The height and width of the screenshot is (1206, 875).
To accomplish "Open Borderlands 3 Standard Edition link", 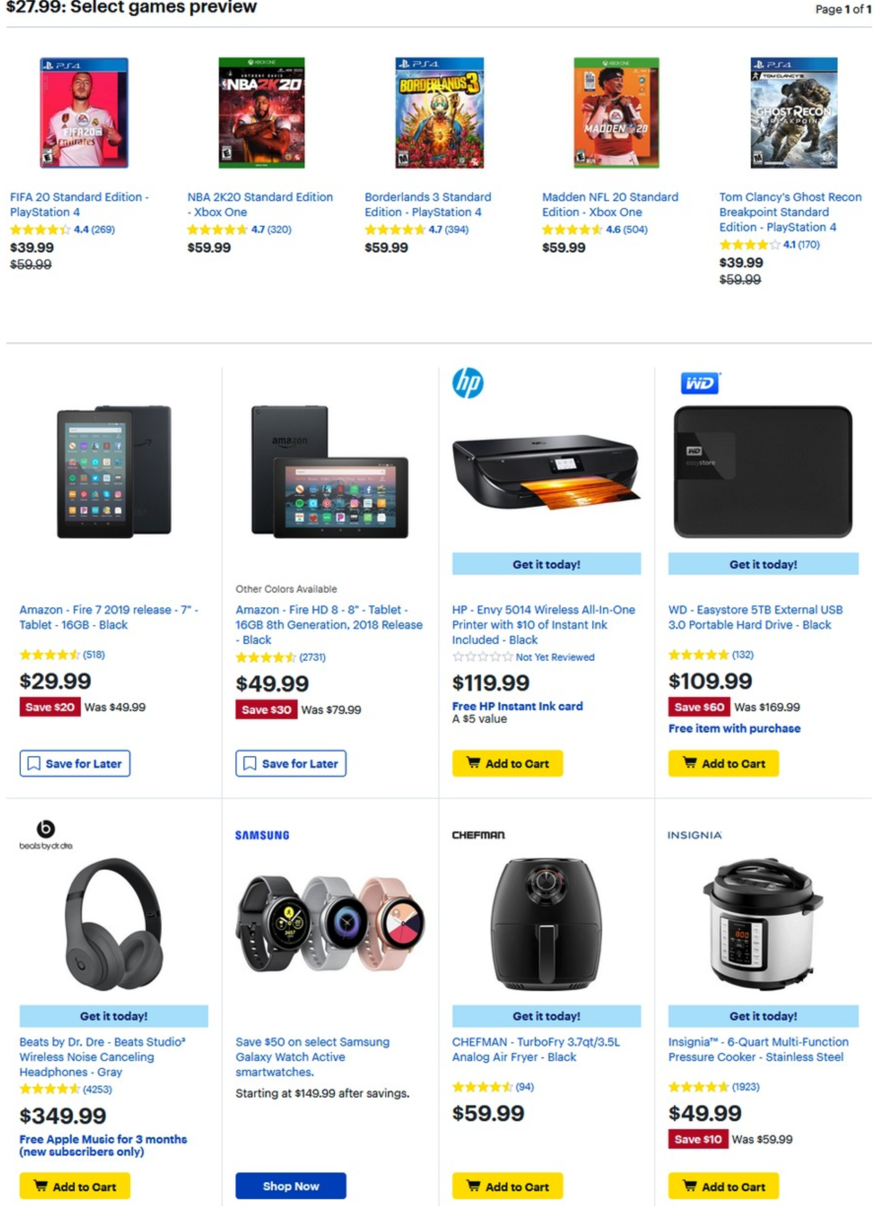I will point(428,204).
